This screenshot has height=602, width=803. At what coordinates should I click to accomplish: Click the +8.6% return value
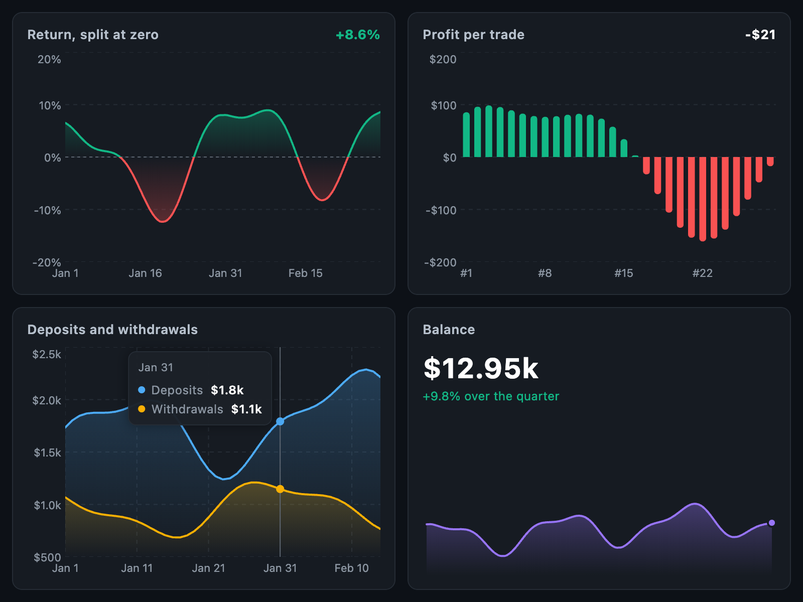pyautogui.click(x=357, y=35)
